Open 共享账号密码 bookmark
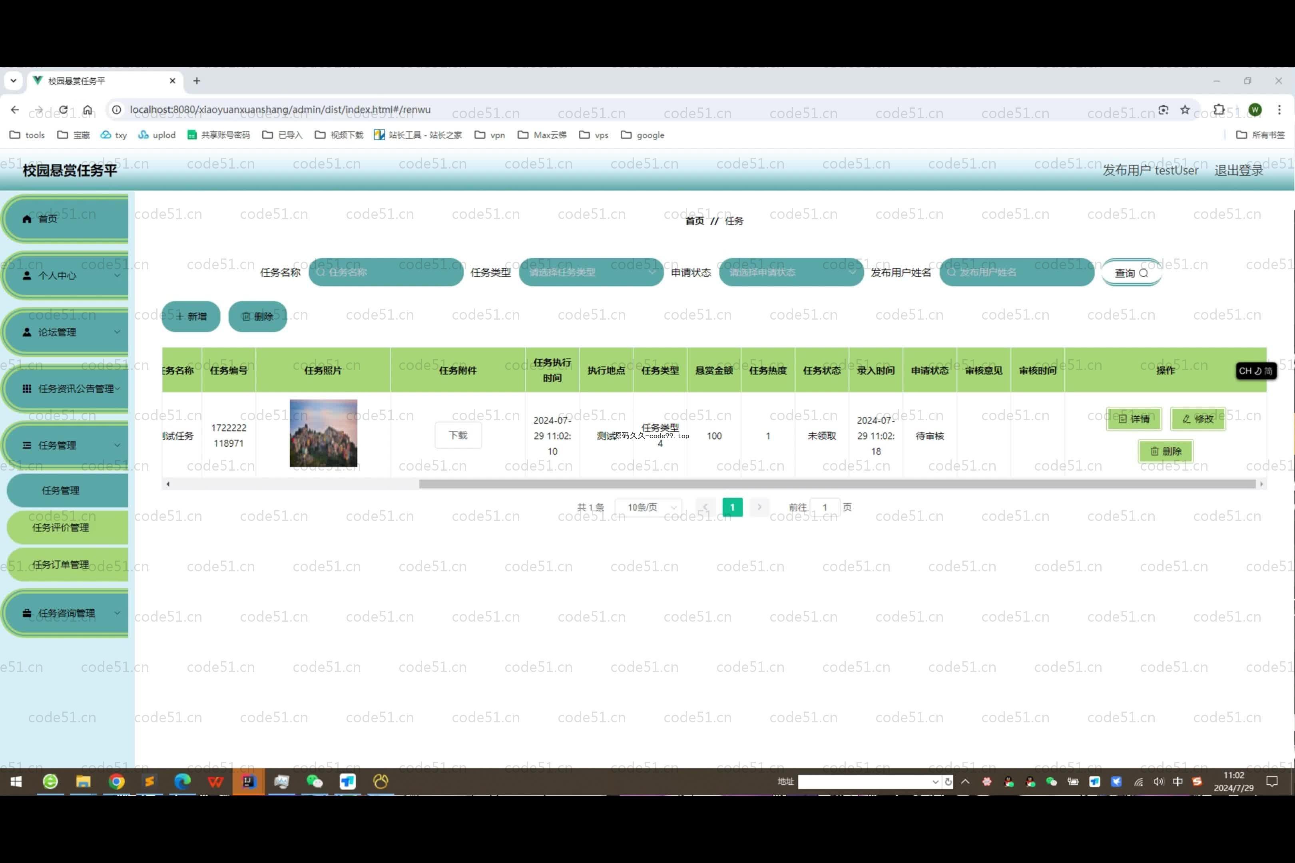The width and height of the screenshot is (1295, 863). 219,135
